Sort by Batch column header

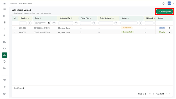coord(25,18)
